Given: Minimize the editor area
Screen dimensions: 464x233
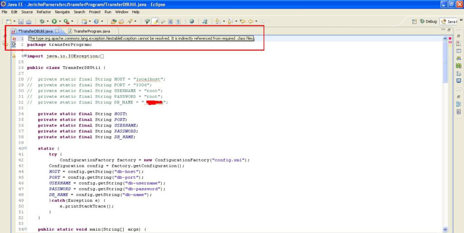Looking at the screenshot, I should (x=443, y=29).
